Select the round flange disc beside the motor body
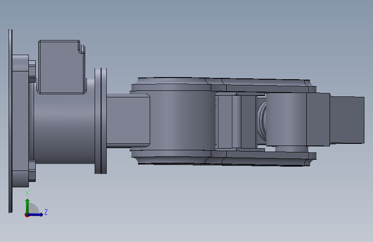Image resolution: width=373 pixels, height=242 pixels. [x=101, y=121]
